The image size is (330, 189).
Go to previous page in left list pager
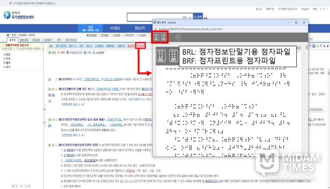tap(17, 186)
